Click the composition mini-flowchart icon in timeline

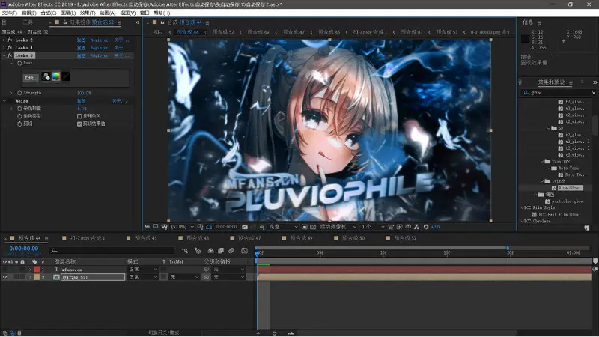184,251
